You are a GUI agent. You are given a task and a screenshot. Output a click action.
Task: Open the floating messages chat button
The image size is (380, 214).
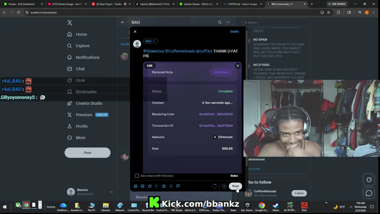click(x=369, y=193)
